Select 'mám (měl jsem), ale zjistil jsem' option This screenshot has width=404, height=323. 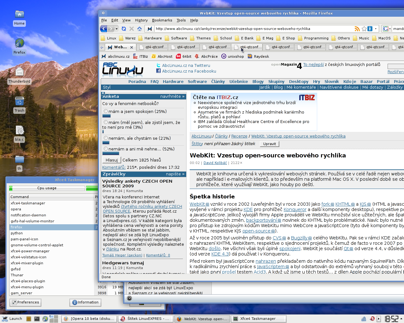(106, 122)
